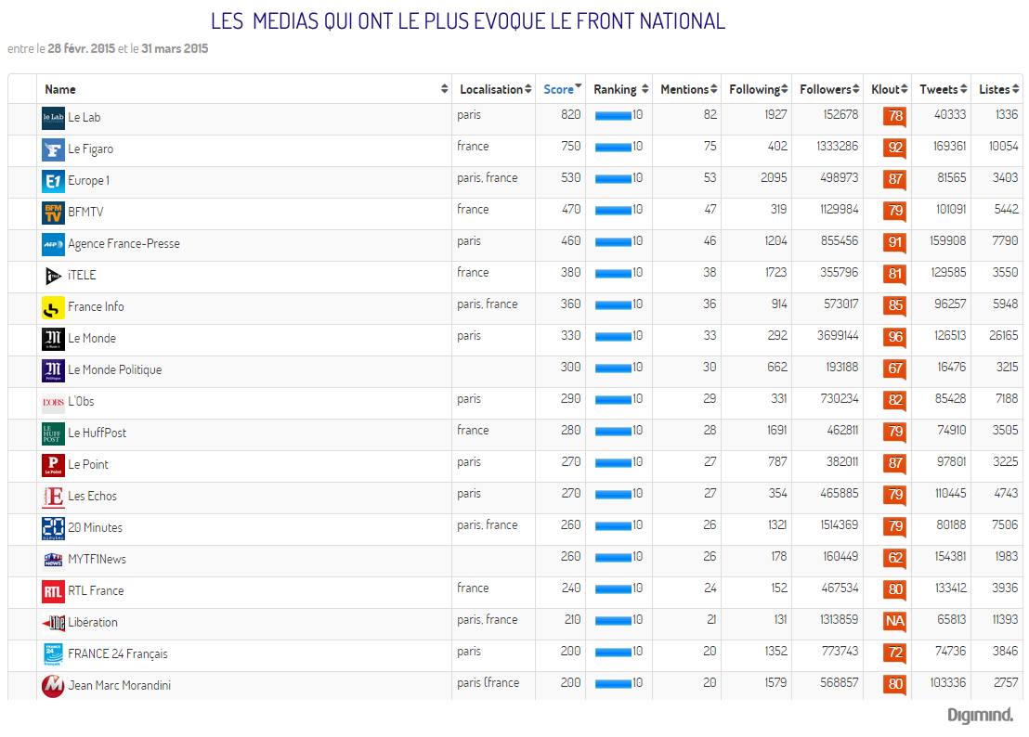Click the Le Point logo icon
Screen dimensions: 1029x737
click(53, 465)
